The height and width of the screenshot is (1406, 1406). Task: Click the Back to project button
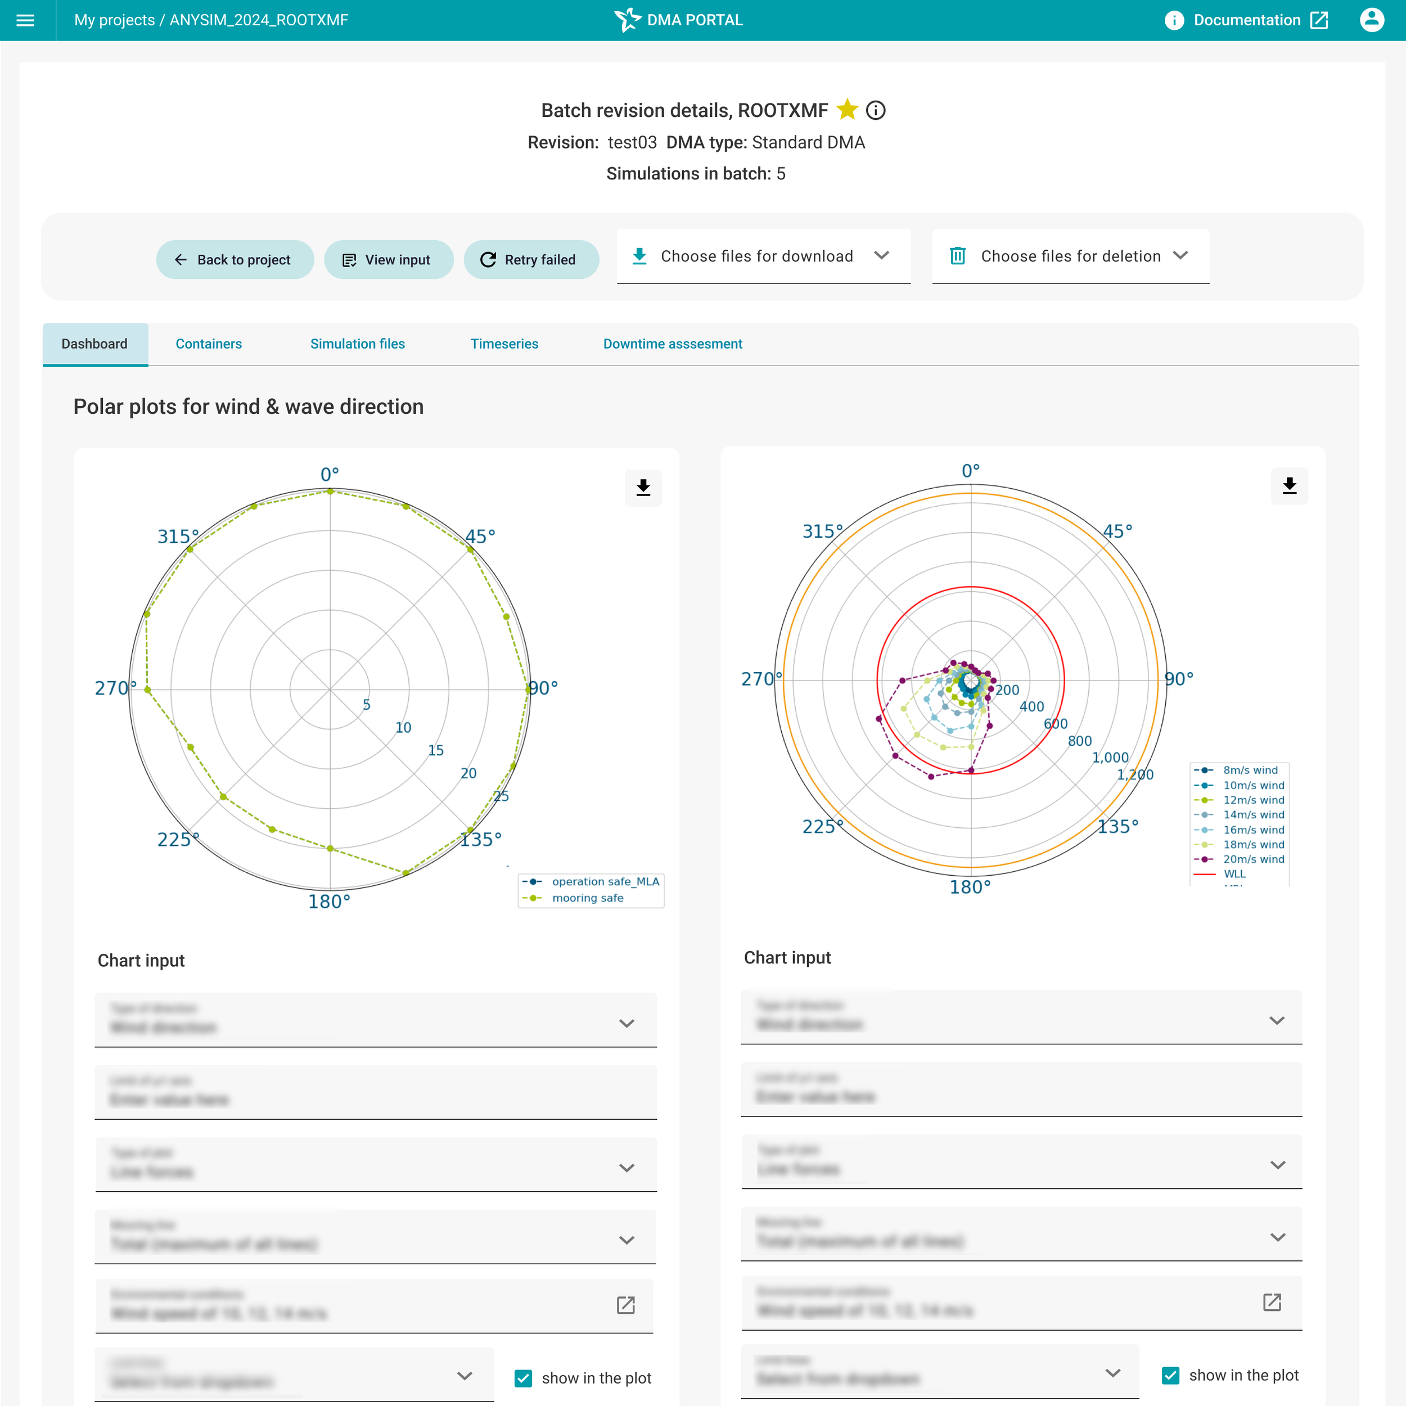coord(235,260)
